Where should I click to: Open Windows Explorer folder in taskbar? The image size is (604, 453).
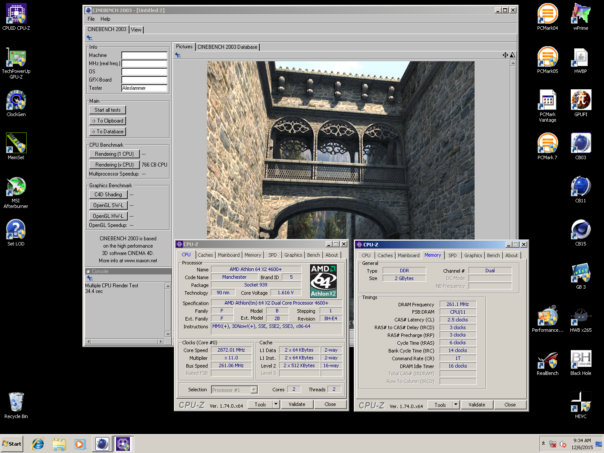pos(59,444)
